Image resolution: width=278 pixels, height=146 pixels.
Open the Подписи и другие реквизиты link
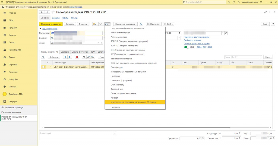click(196, 37)
